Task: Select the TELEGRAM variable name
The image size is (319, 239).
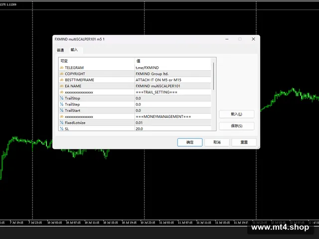Action: [x=74, y=68]
